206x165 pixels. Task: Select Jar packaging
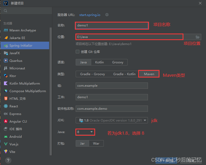[x=83, y=144]
